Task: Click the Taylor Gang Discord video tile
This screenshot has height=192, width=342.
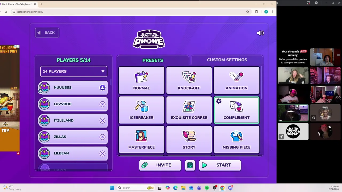Action: [x=293, y=131]
